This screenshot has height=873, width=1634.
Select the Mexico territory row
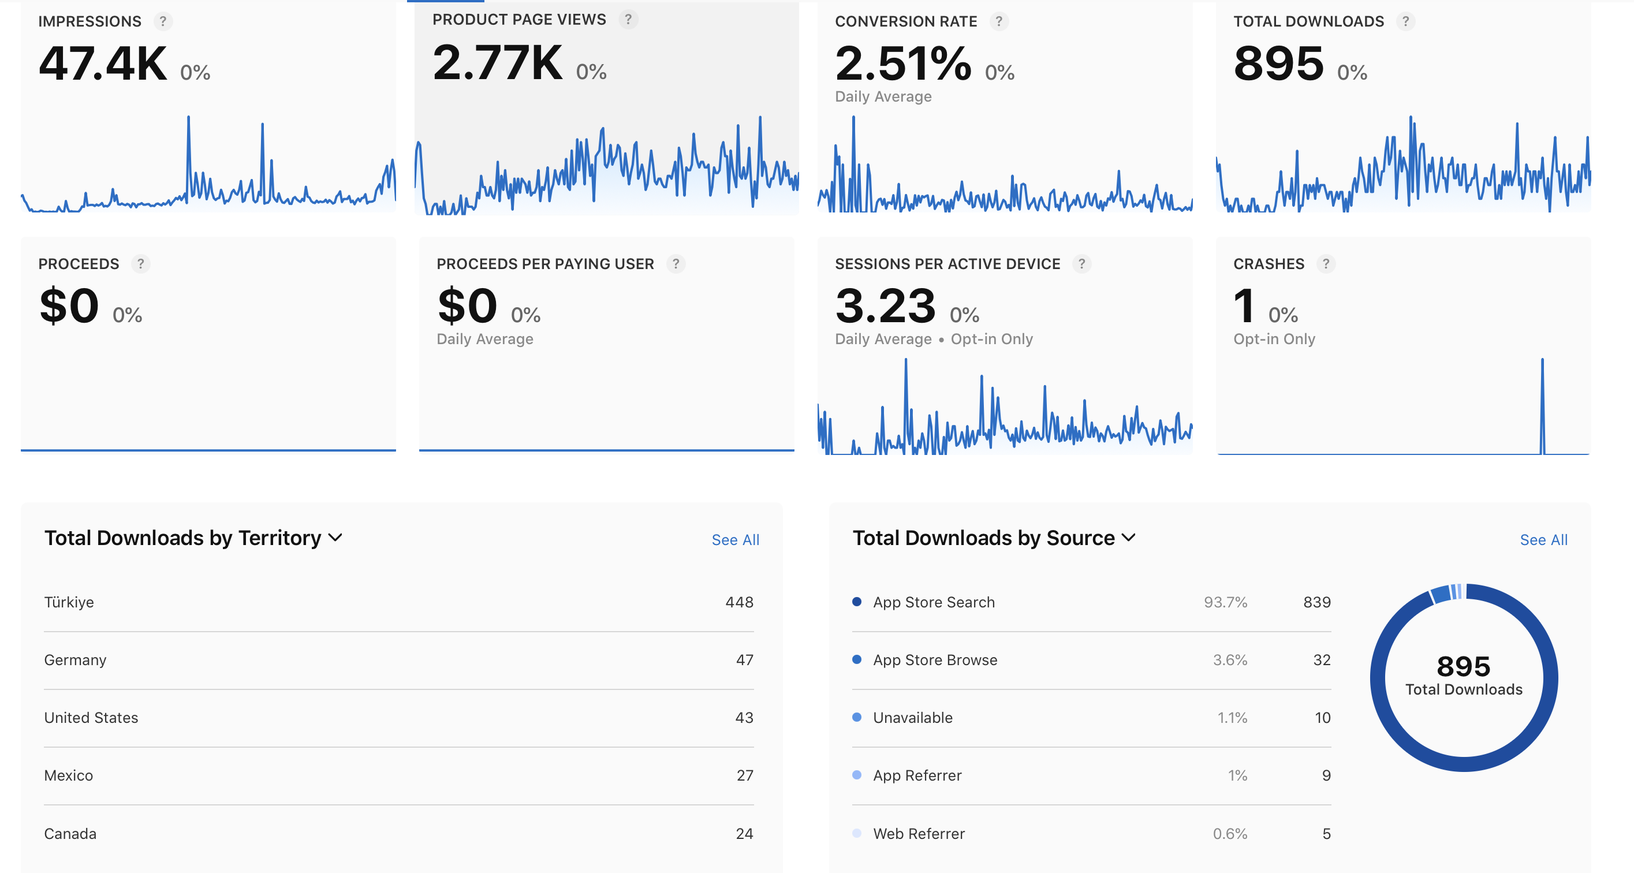398,776
